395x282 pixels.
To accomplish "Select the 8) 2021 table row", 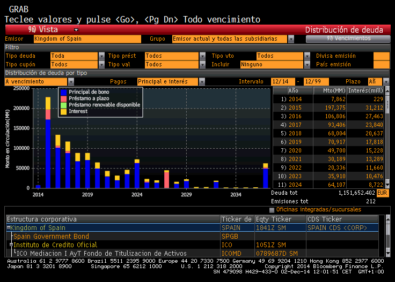I will point(328,159).
